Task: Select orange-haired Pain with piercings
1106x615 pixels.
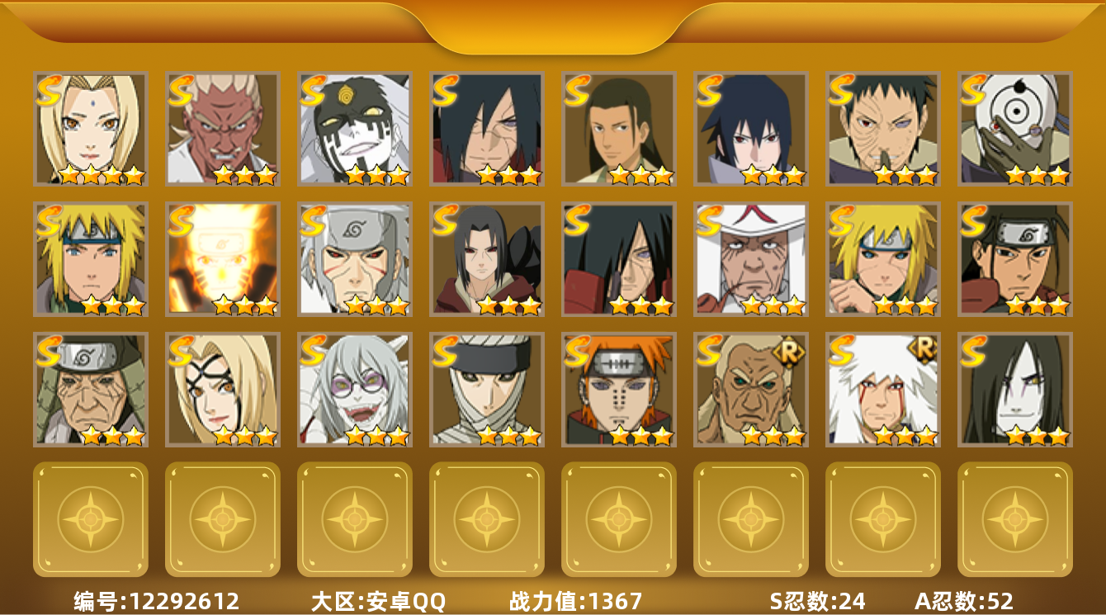Action: (618, 389)
